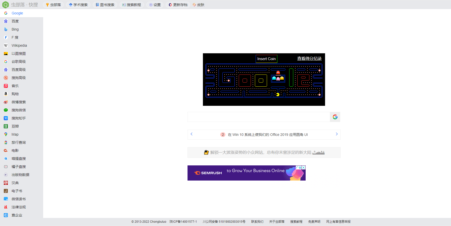The image size is (451, 226).
Task: Click the 豆瓣 Douban icon
Action: [x=6, y=126]
